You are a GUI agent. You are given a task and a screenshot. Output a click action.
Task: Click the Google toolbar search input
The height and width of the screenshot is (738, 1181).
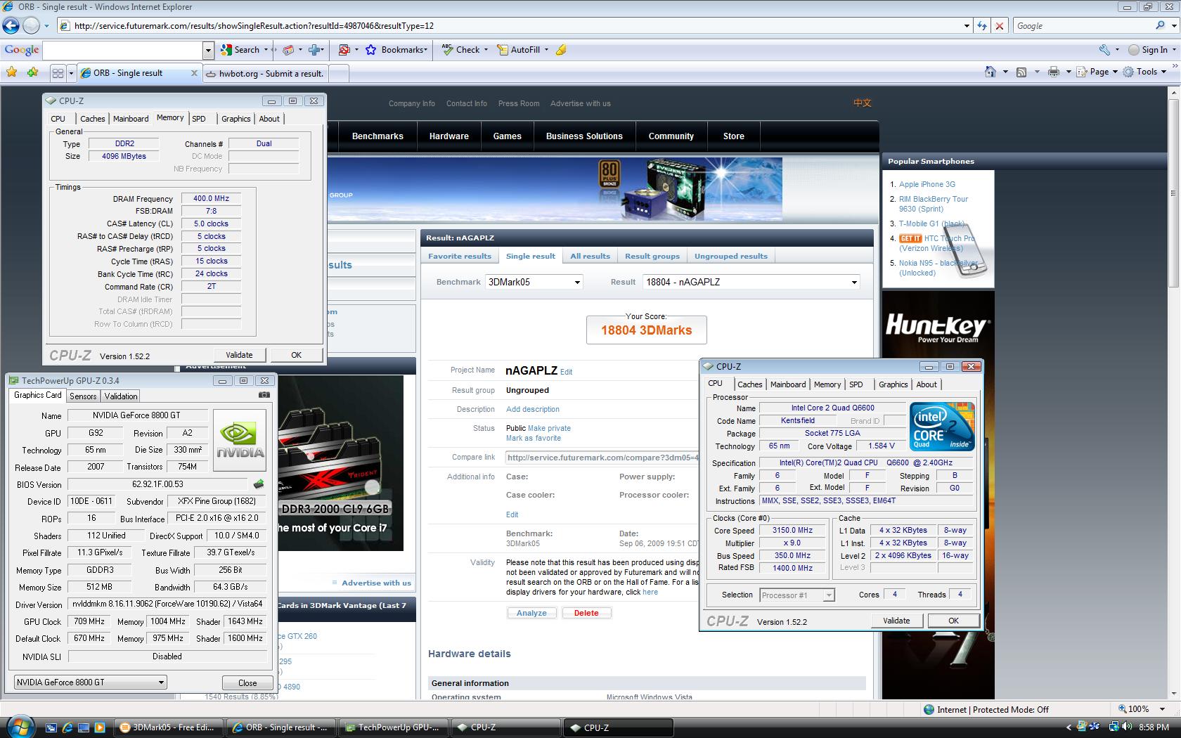(123, 50)
